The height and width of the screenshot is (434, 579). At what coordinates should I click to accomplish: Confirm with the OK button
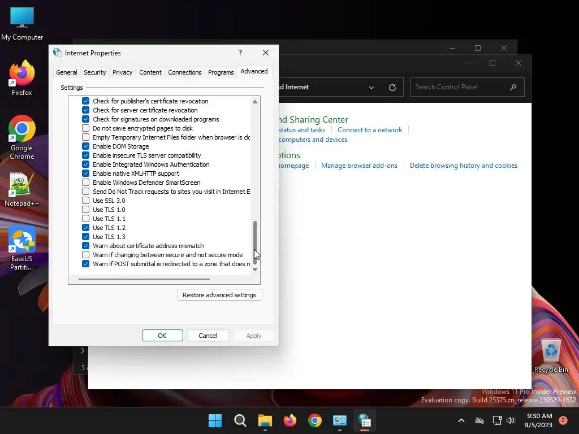(162, 336)
